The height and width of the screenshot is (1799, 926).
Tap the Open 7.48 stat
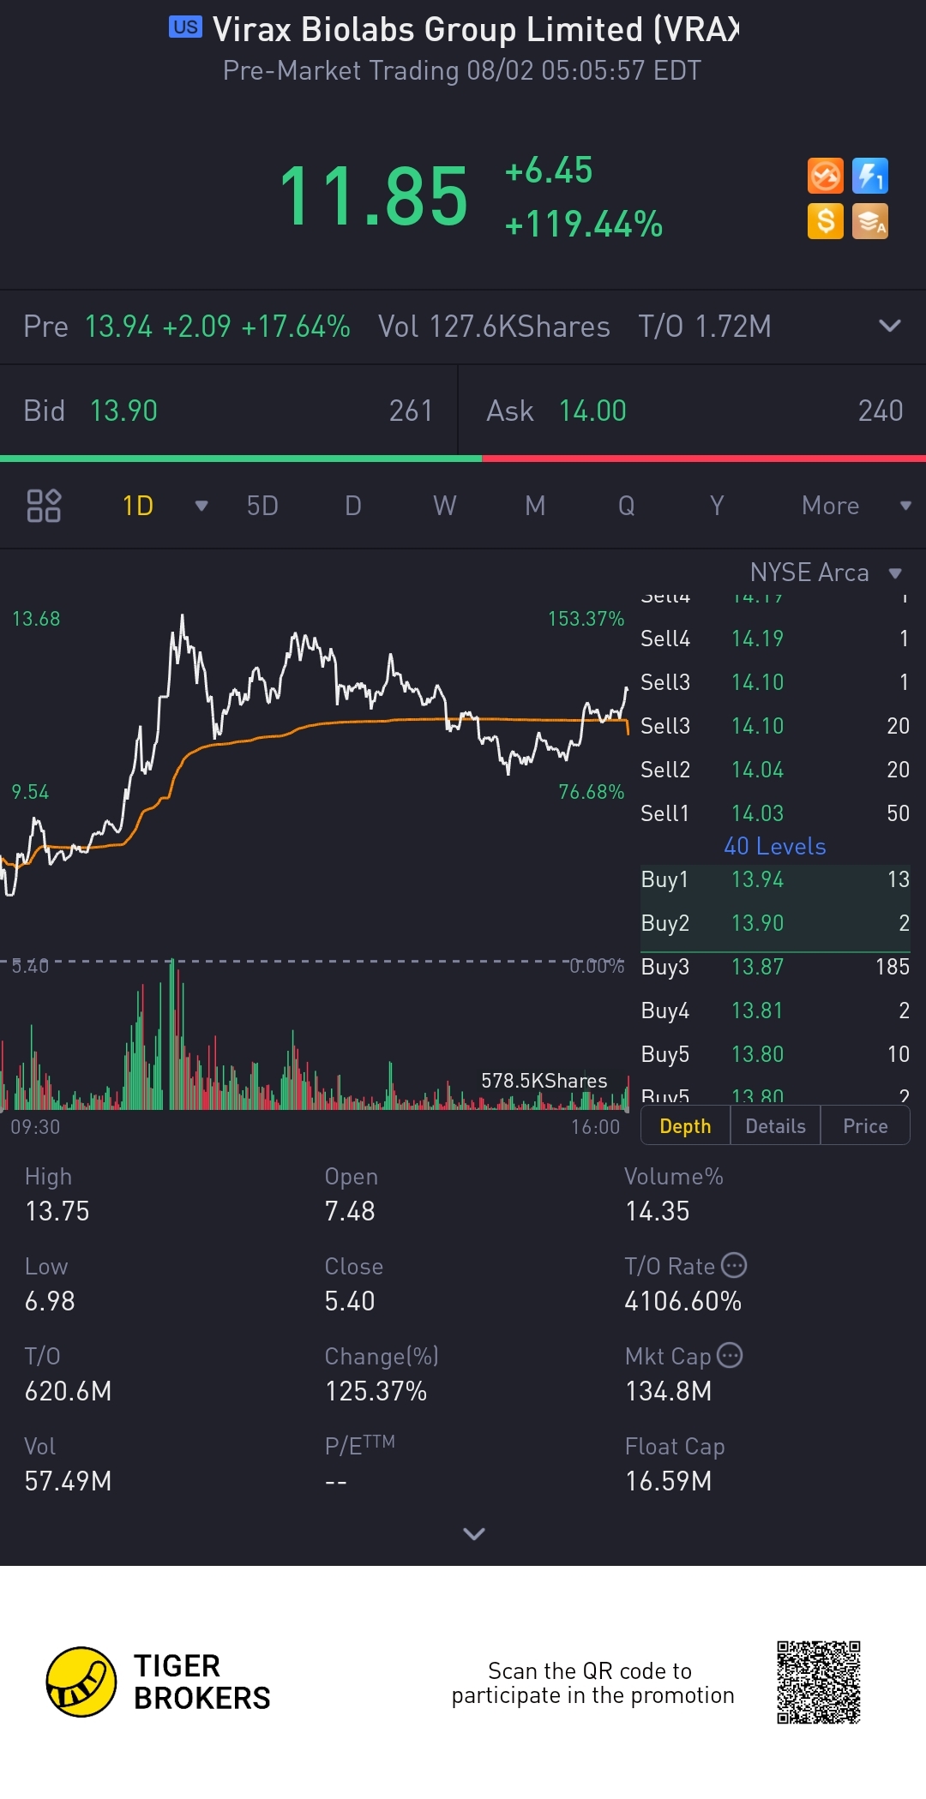351,1195
